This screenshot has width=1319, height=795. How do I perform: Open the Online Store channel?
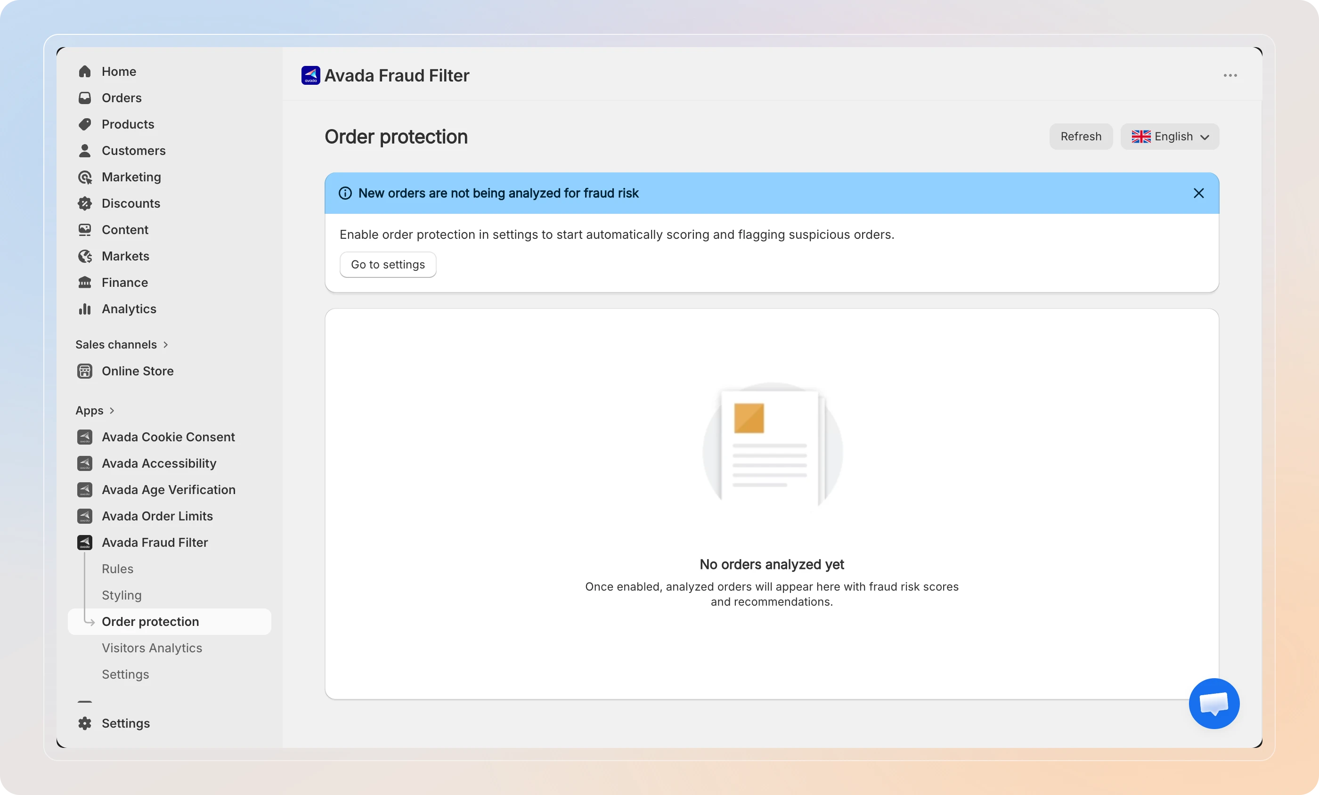[x=138, y=371]
